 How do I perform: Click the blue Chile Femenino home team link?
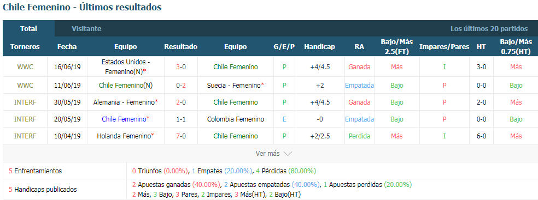(x=124, y=119)
